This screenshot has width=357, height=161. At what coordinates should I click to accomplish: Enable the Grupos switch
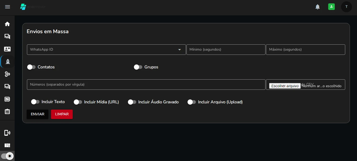click(138, 67)
